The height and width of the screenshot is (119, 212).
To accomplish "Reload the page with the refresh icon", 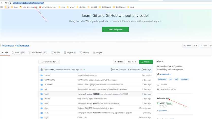I will pos(6,3).
